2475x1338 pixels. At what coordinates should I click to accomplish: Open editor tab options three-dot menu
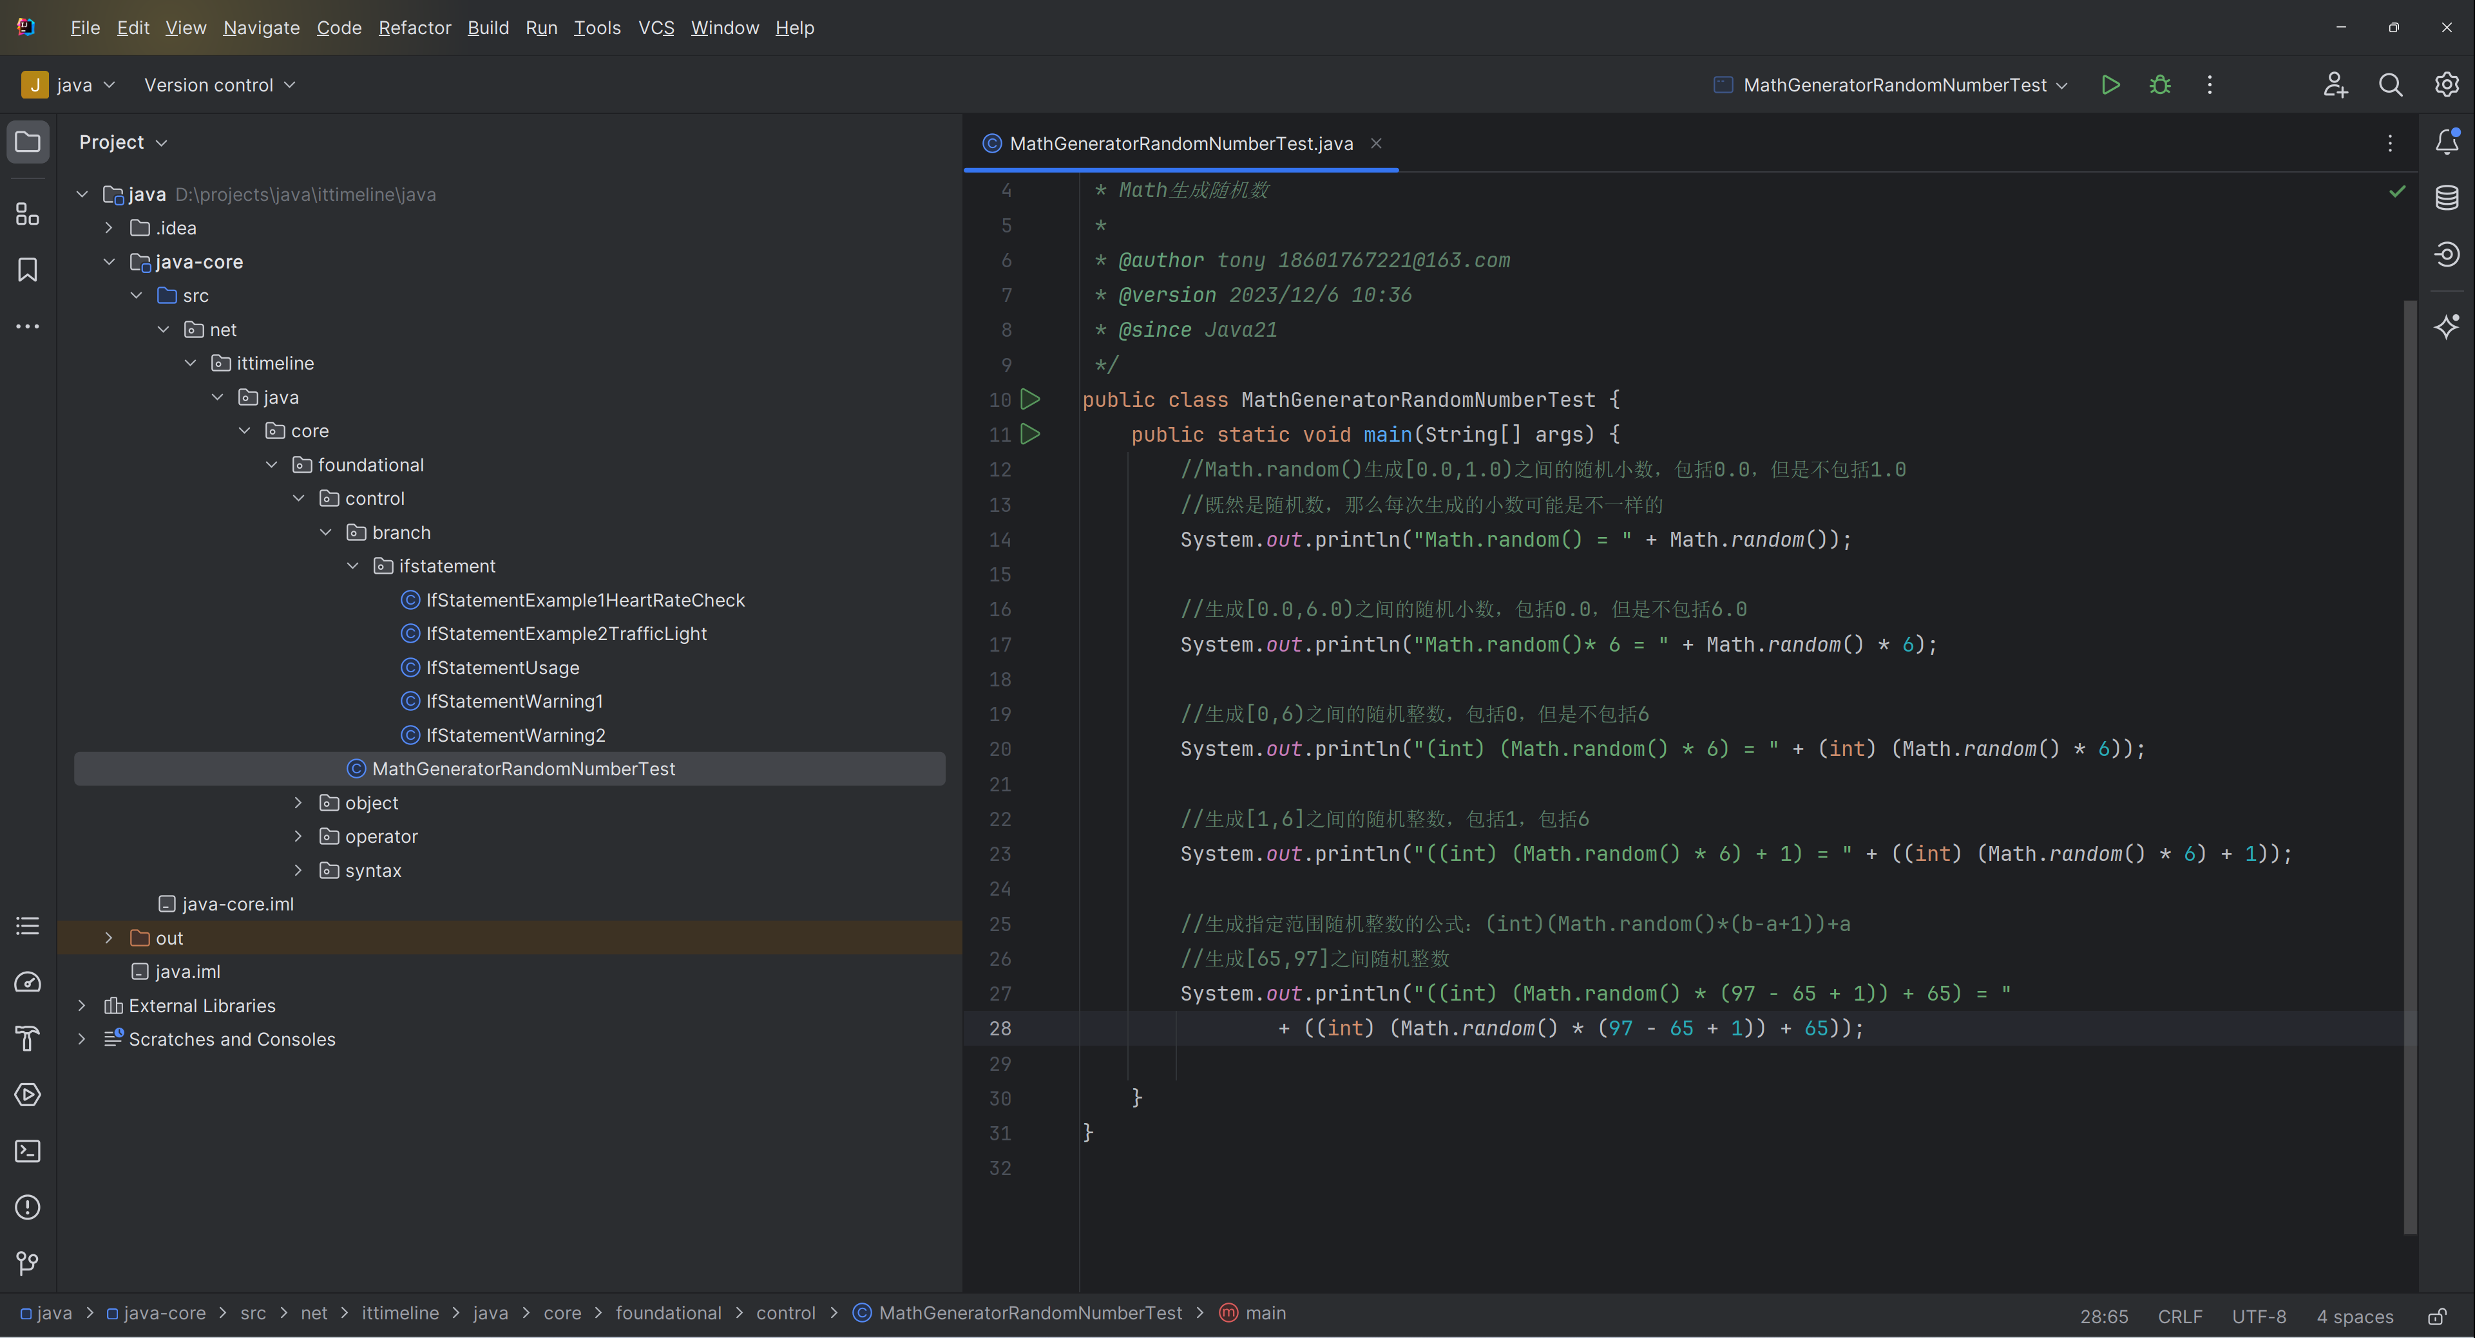[2391, 143]
